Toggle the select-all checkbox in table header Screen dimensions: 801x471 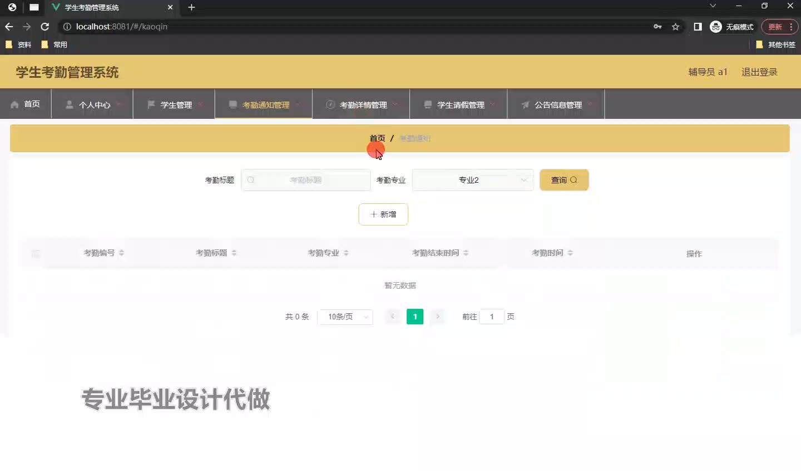[36, 254]
